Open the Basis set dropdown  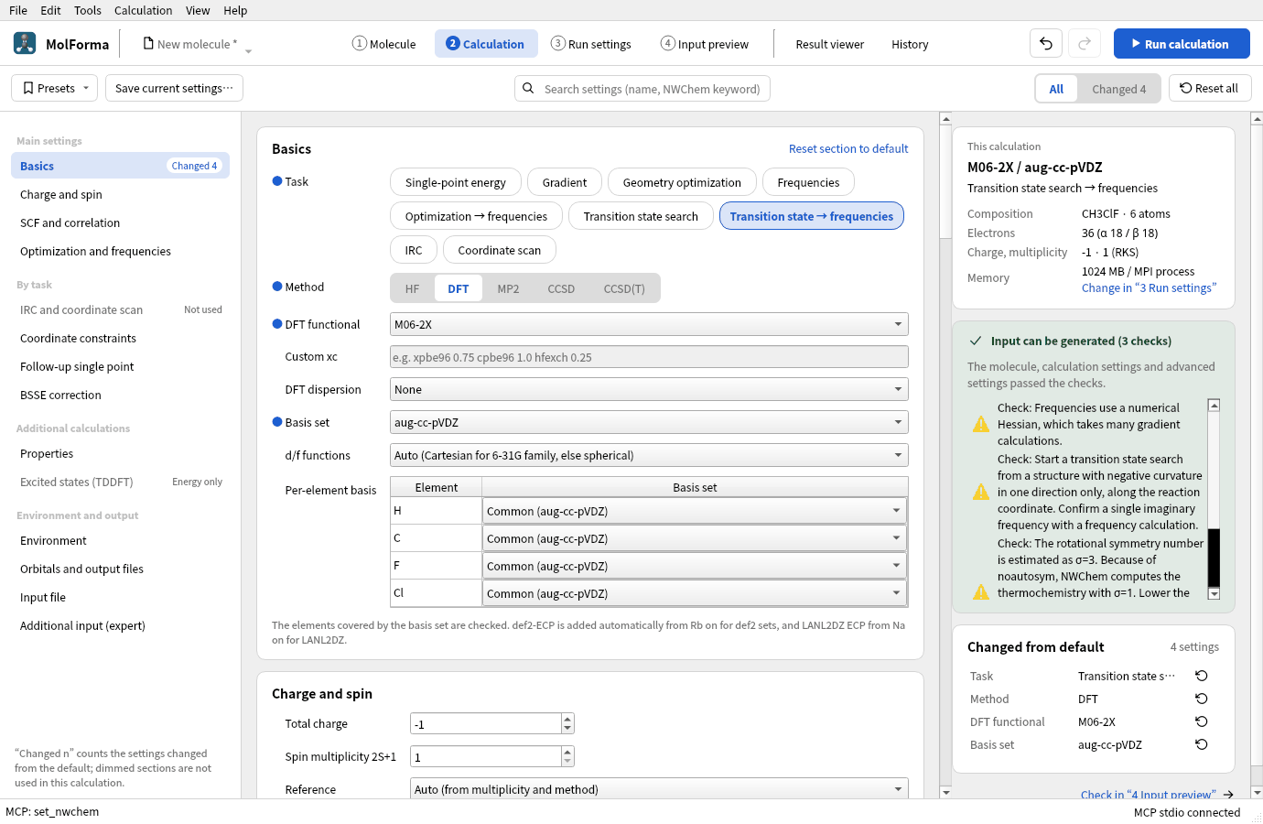pyautogui.click(x=649, y=422)
